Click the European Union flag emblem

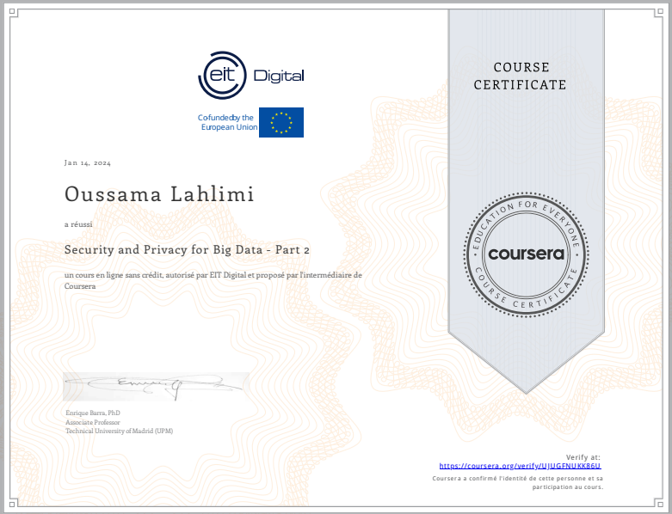(281, 122)
